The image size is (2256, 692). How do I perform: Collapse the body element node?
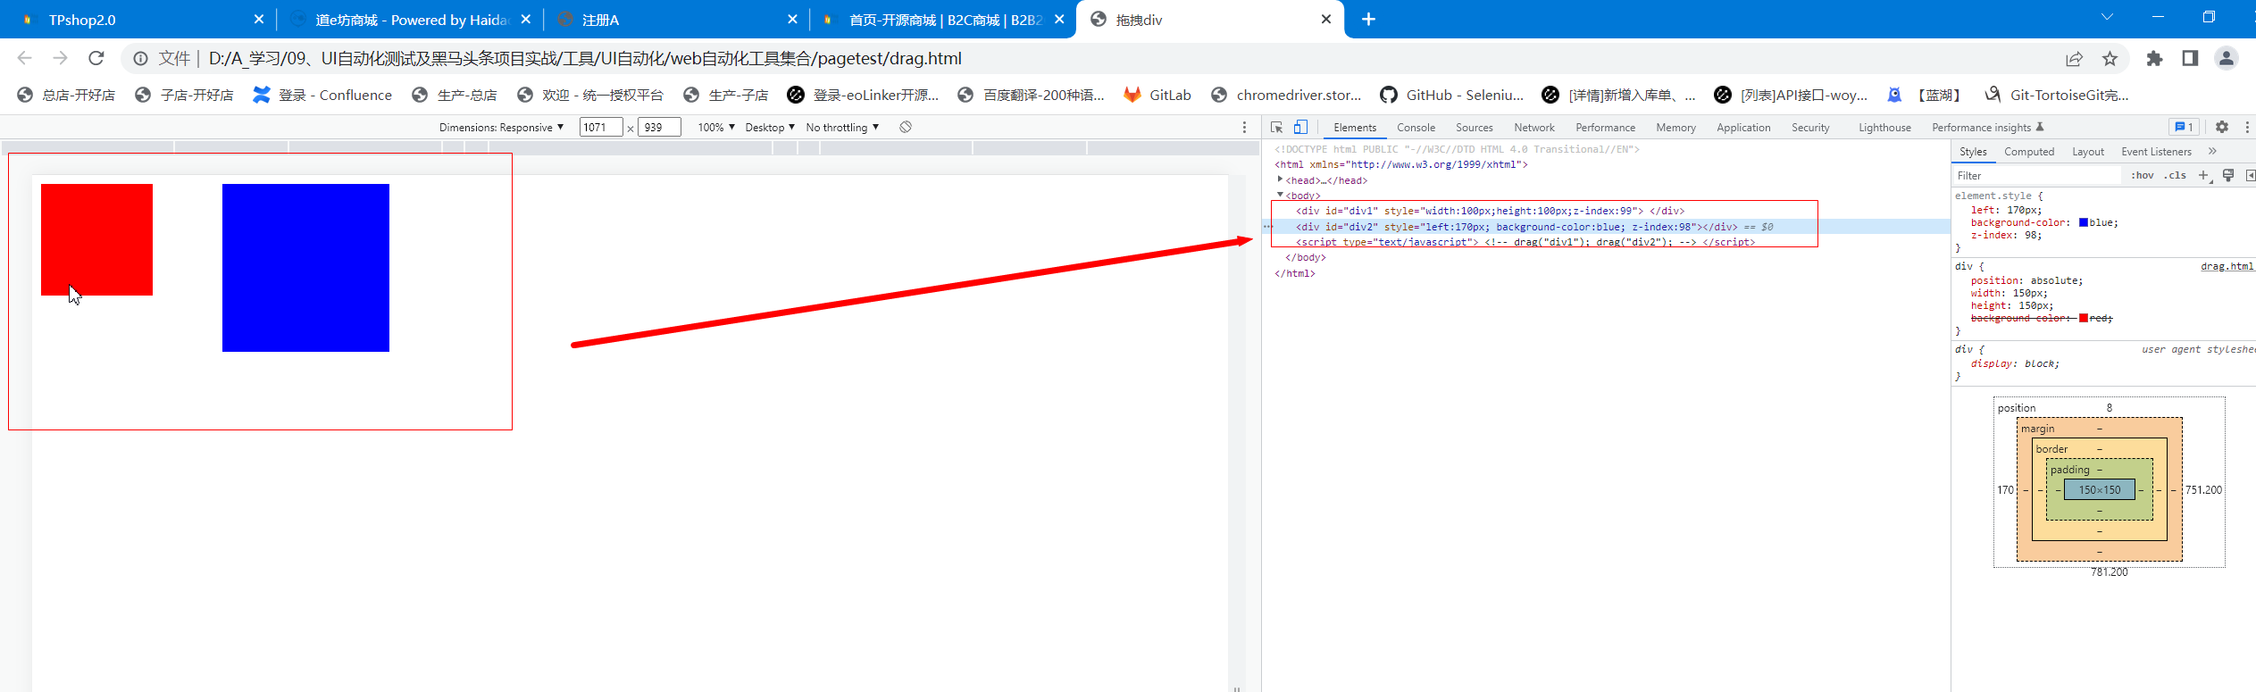pyautogui.click(x=1280, y=195)
